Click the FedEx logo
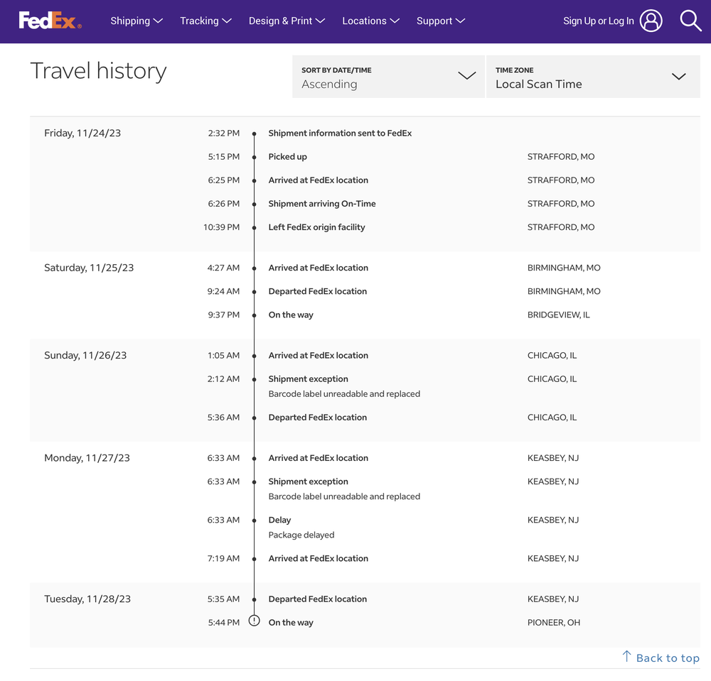Viewport: 711px width, 681px height. coord(50,21)
